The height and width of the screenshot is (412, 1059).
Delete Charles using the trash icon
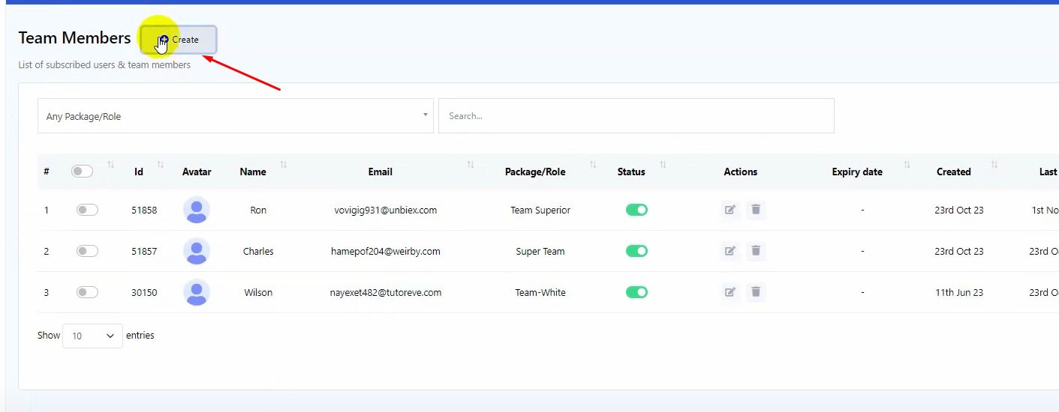click(756, 251)
